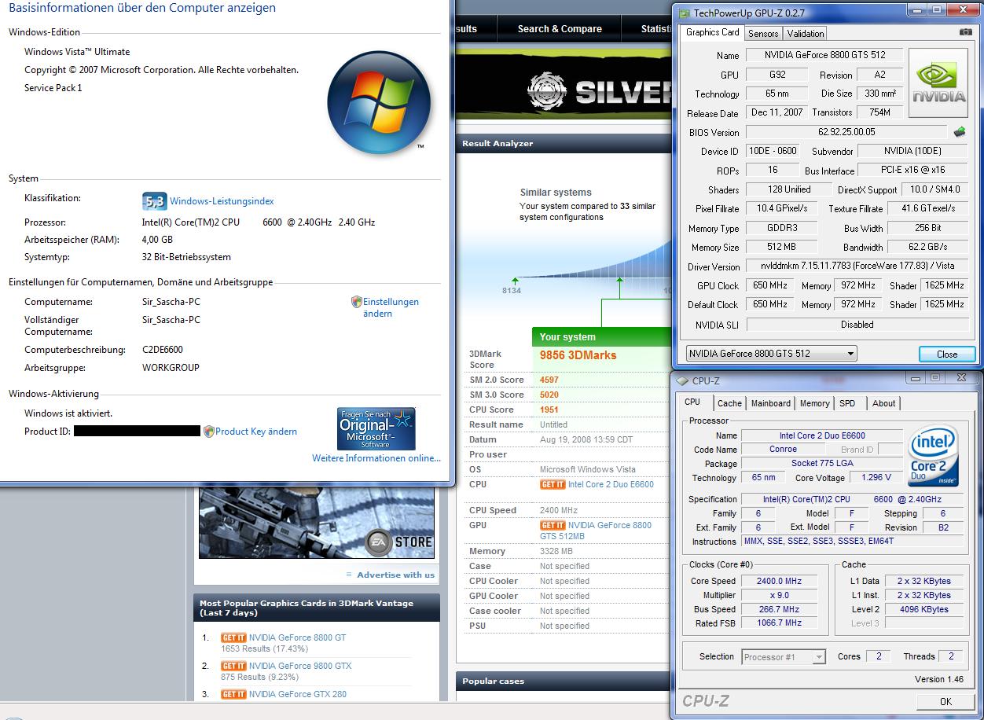Click the Close button in GPU-Z

pos(947,354)
